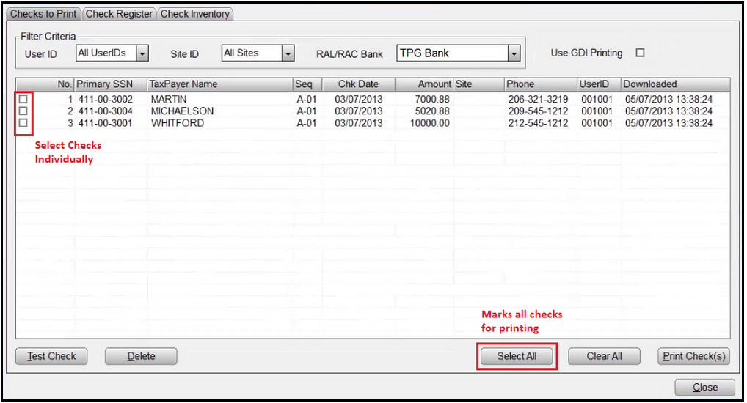747x403 pixels.
Task: Check the box for MARTIN's check
Action: pyautogui.click(x=23, y=98)
